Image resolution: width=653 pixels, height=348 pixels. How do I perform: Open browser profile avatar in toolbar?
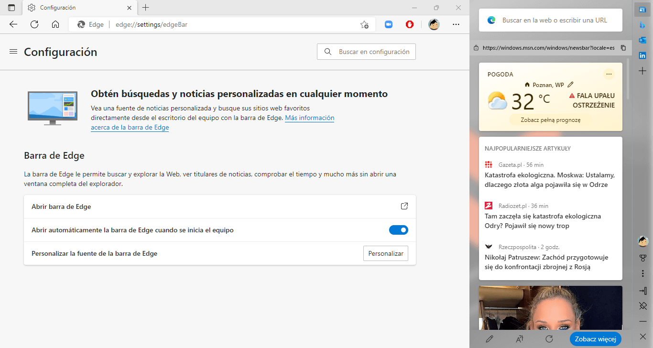[434, 24]
